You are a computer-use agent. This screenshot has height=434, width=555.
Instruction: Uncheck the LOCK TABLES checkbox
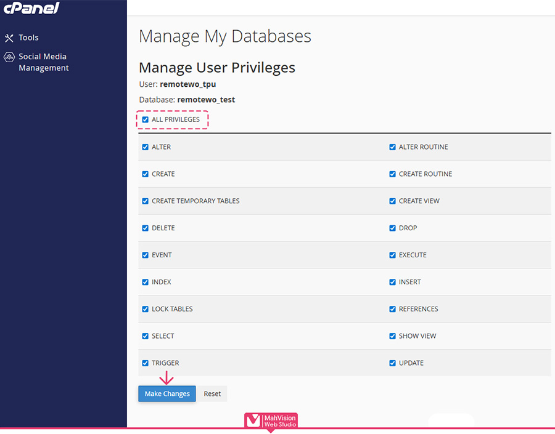click(146, 309)
